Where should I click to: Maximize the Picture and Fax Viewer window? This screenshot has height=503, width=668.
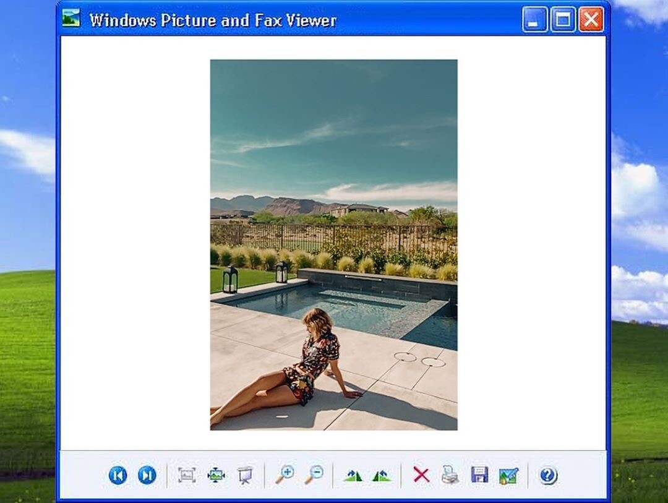[563, 20]
